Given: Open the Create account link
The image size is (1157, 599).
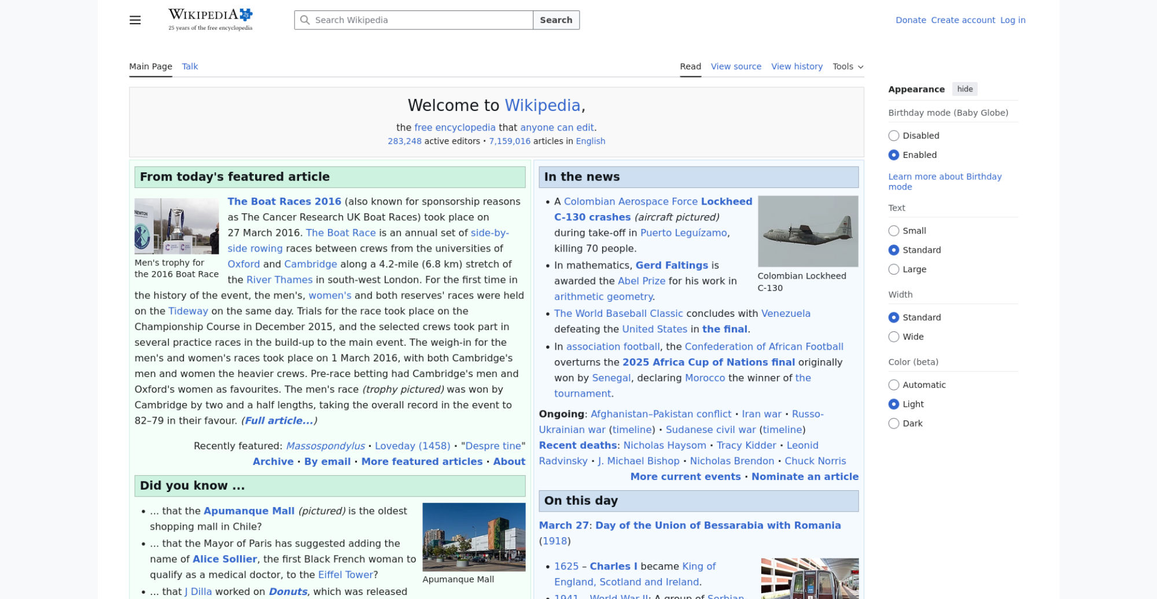Looking at the screenshot, I should tap(963, 20).
